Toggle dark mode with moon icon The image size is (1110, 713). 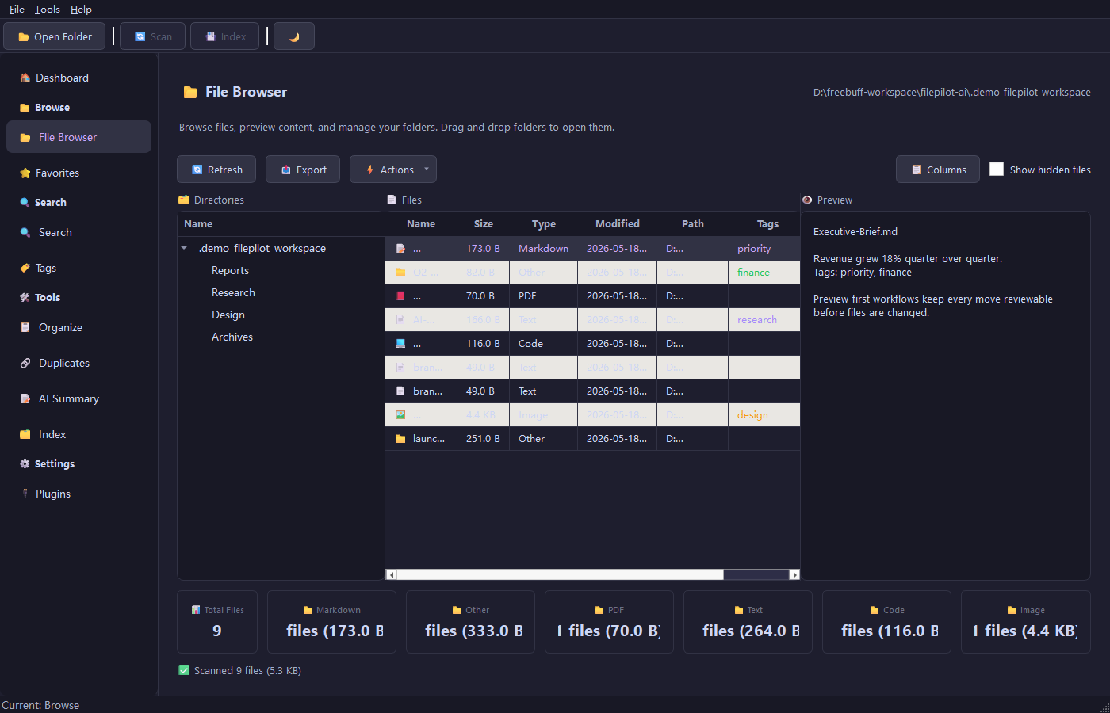(294, 36)
